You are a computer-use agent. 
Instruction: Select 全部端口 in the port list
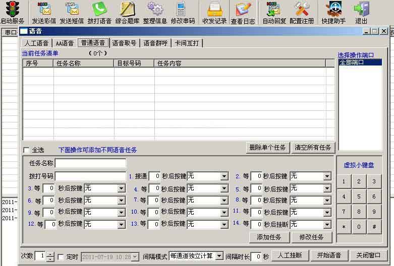[360, 62]
